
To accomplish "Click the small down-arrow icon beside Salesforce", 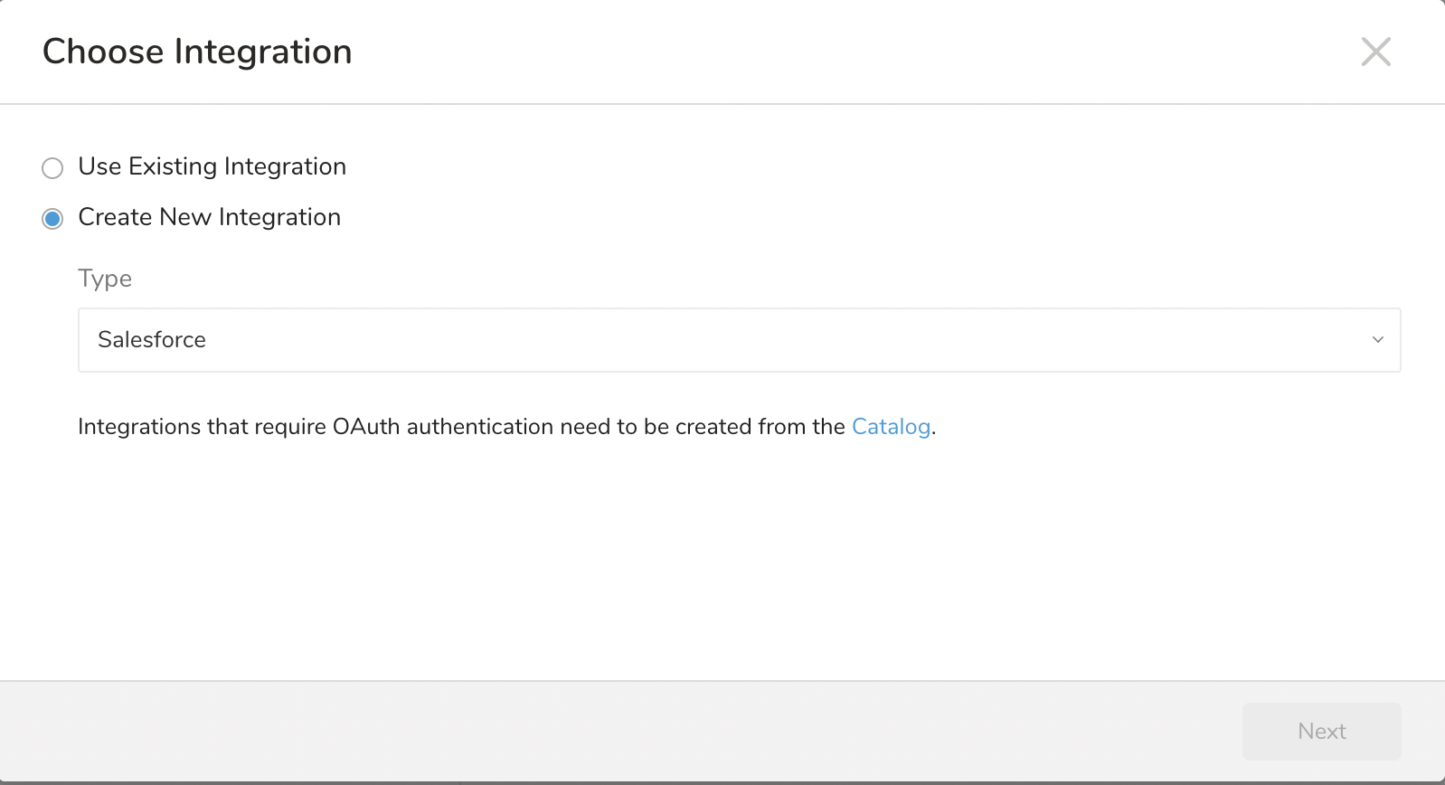I will [x=1377, y=340].
